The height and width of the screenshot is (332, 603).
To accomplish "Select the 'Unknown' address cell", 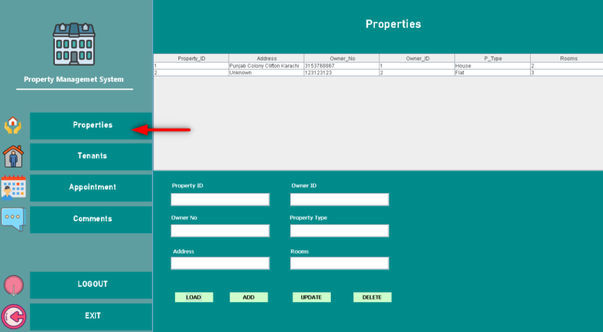I will (267, 72).
